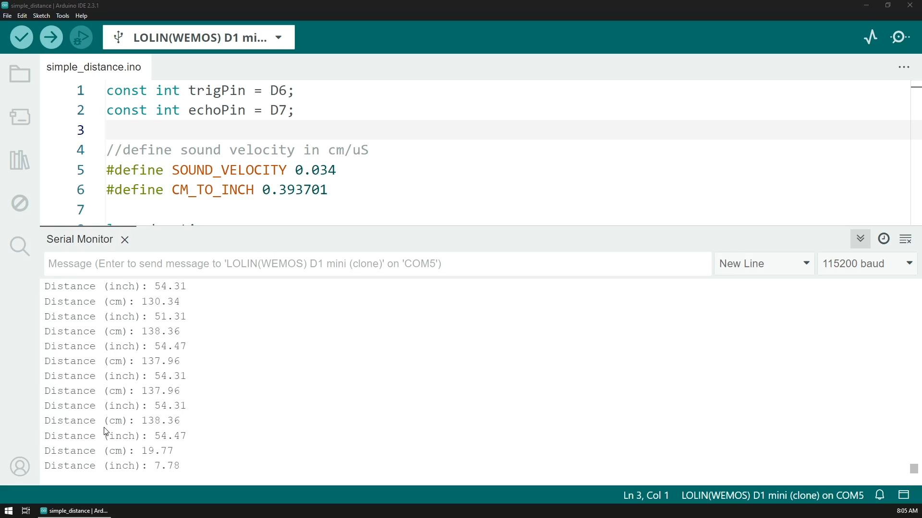This screenshot has height=518, width=922.
Task: Click the Verify/Compile checkmark icon
Action: click(x=21, y=37)
